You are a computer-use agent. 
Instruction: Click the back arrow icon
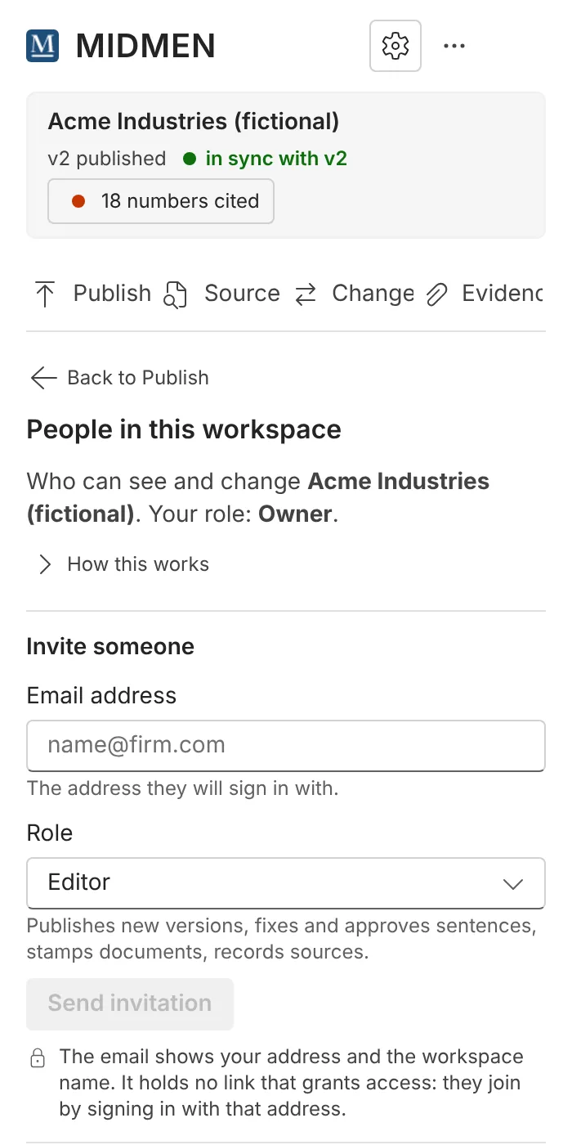[43, 378]
